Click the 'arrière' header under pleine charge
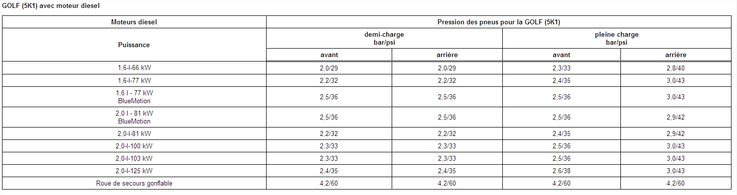Viewport: 737px width, 195px height. click(x=676, y=55)
